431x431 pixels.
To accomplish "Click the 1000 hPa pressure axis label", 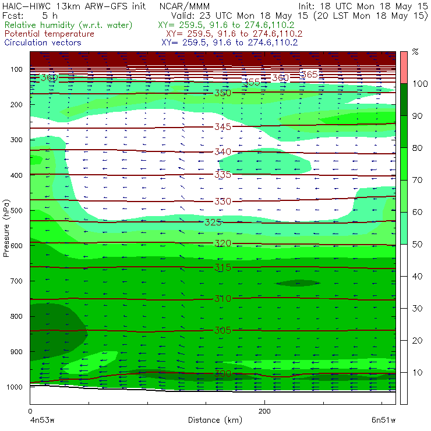I will coord(15,387).
